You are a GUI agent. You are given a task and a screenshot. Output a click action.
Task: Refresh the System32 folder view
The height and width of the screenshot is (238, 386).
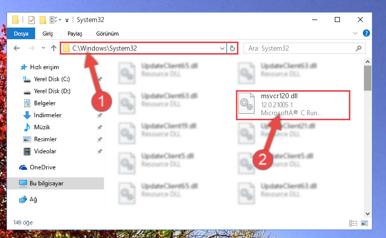(x=232, y=48)
